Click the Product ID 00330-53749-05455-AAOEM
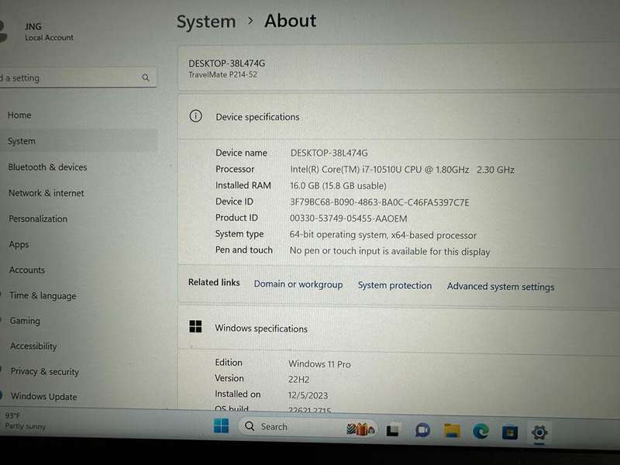The image size is (620, 465). [x=348, y=219]
